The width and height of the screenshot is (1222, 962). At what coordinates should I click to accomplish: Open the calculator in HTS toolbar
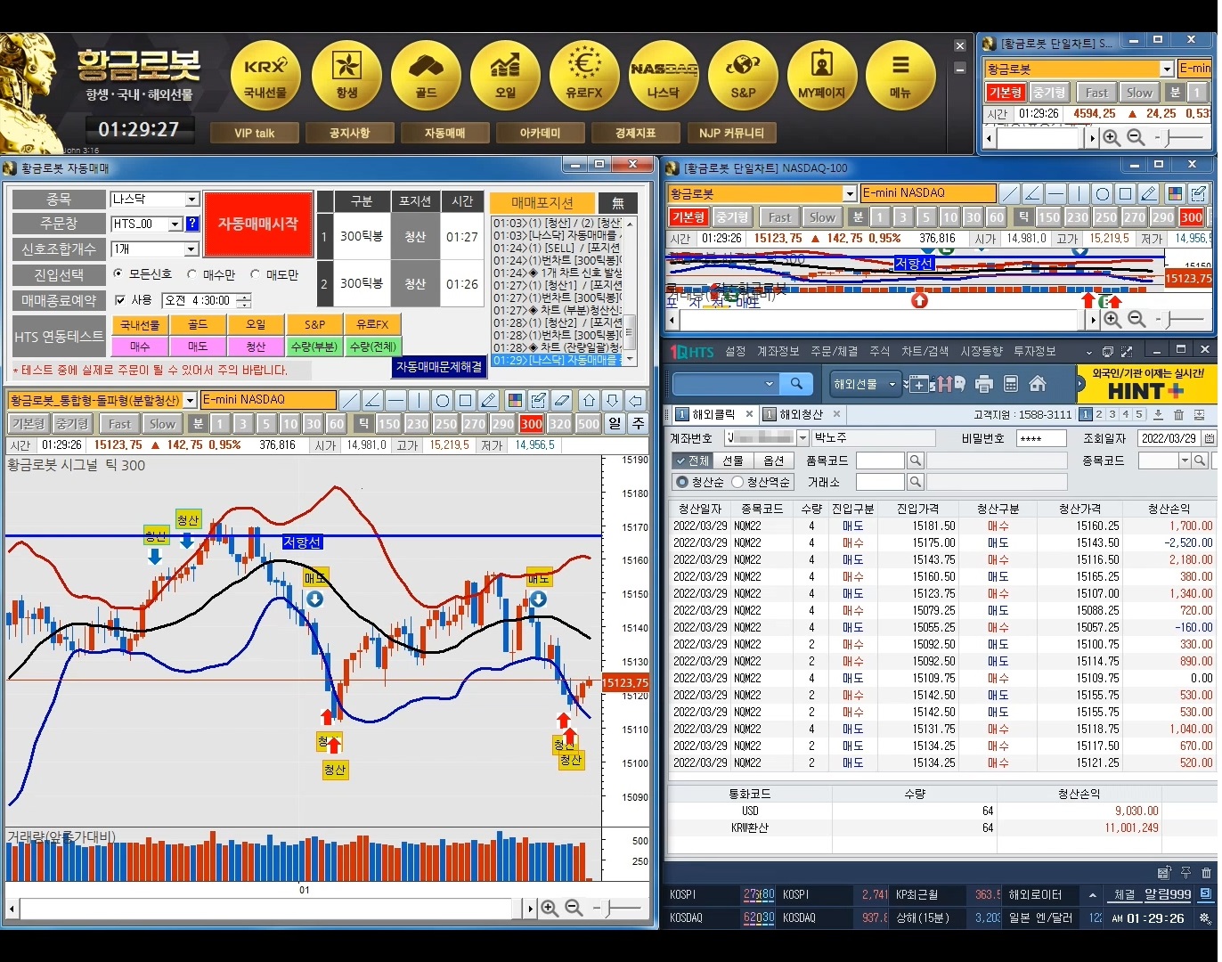click(1011, 384)
